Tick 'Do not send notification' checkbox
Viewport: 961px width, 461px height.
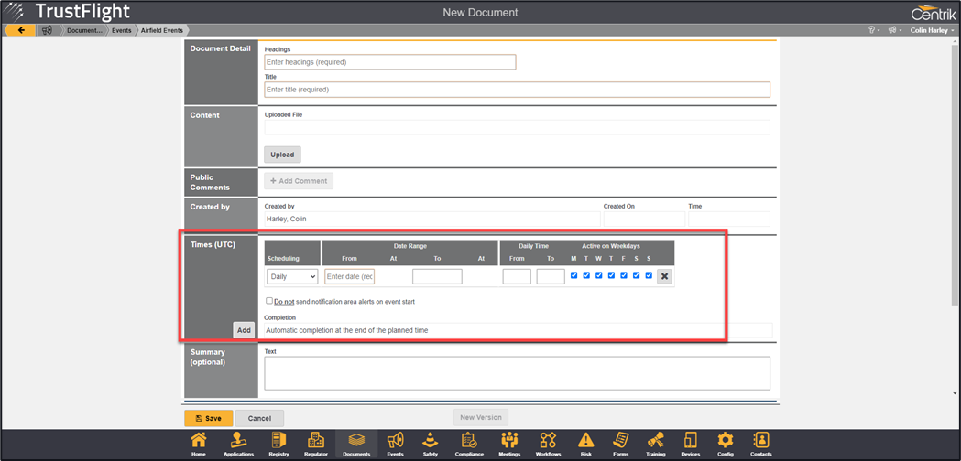click(x=268, y=301)
